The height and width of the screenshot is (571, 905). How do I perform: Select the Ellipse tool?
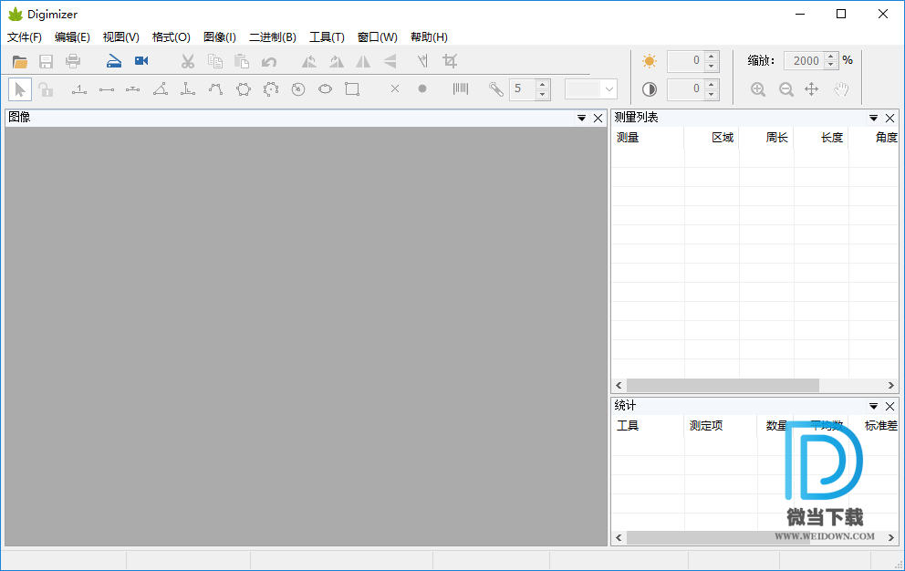(x=325, y=88)
